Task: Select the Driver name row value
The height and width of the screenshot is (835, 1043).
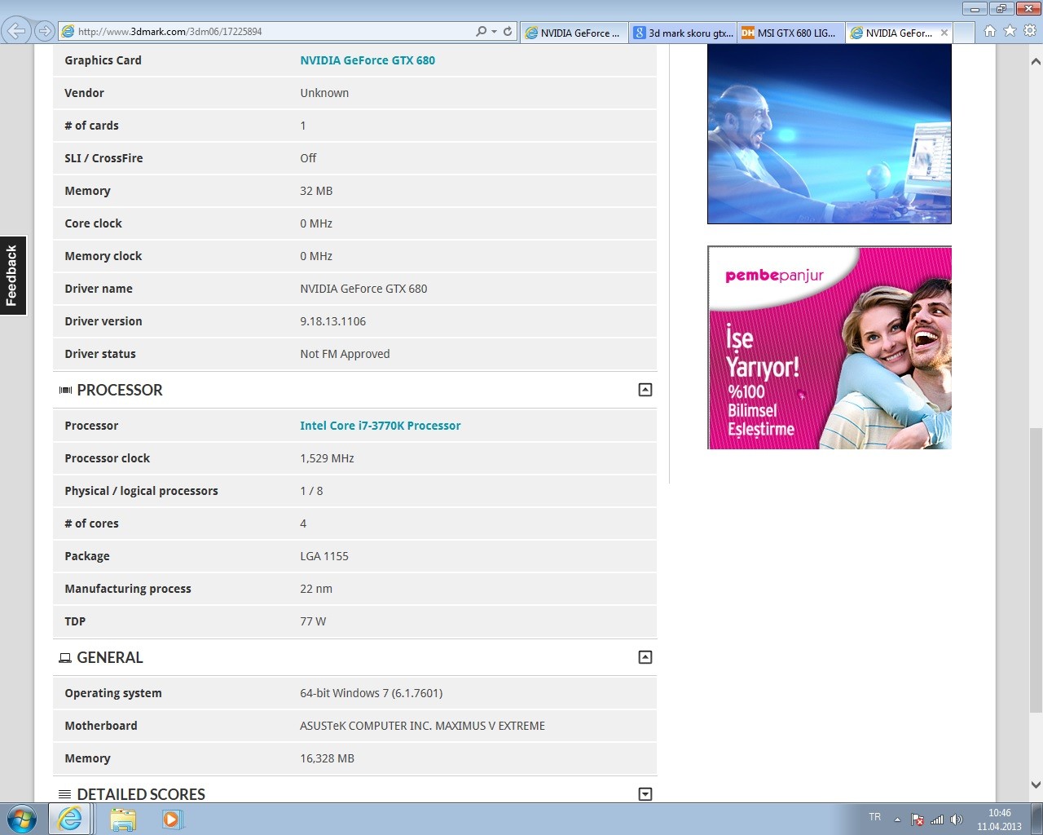Action: [x=363, y=289]
